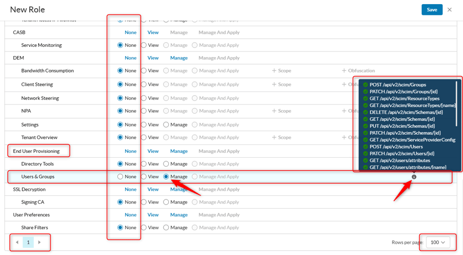Screen dimensions: 463x255
Task: Click Manage header link for DEM
Action: [x=179, y=58]
